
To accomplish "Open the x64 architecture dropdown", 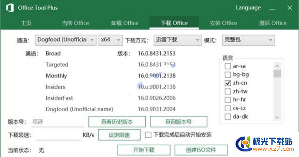I will (111, 40).
